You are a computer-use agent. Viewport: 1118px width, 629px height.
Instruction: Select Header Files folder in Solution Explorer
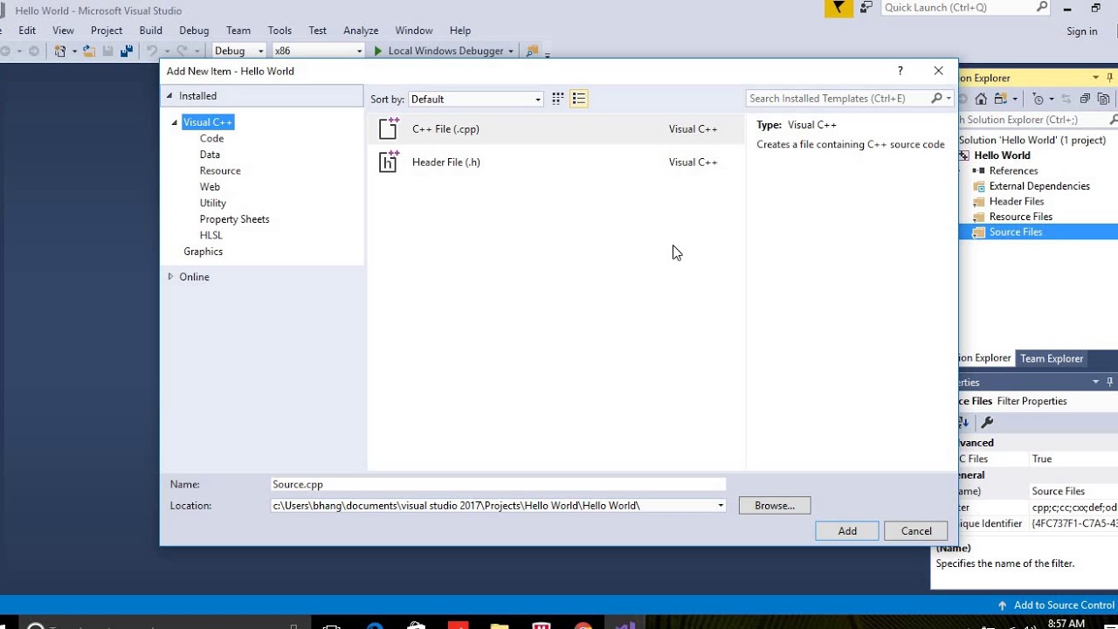(x=1017, y=202)
